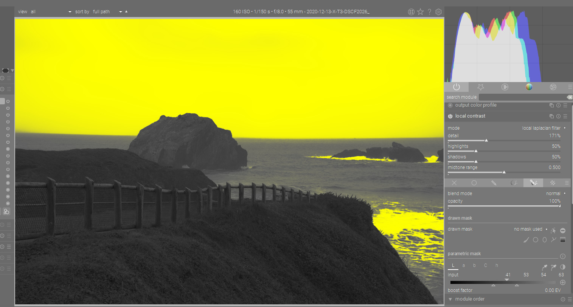Open the local laplacian filter mode dropdown
Image resolution: width=573 pixels, height=307 pixels.
544,128
